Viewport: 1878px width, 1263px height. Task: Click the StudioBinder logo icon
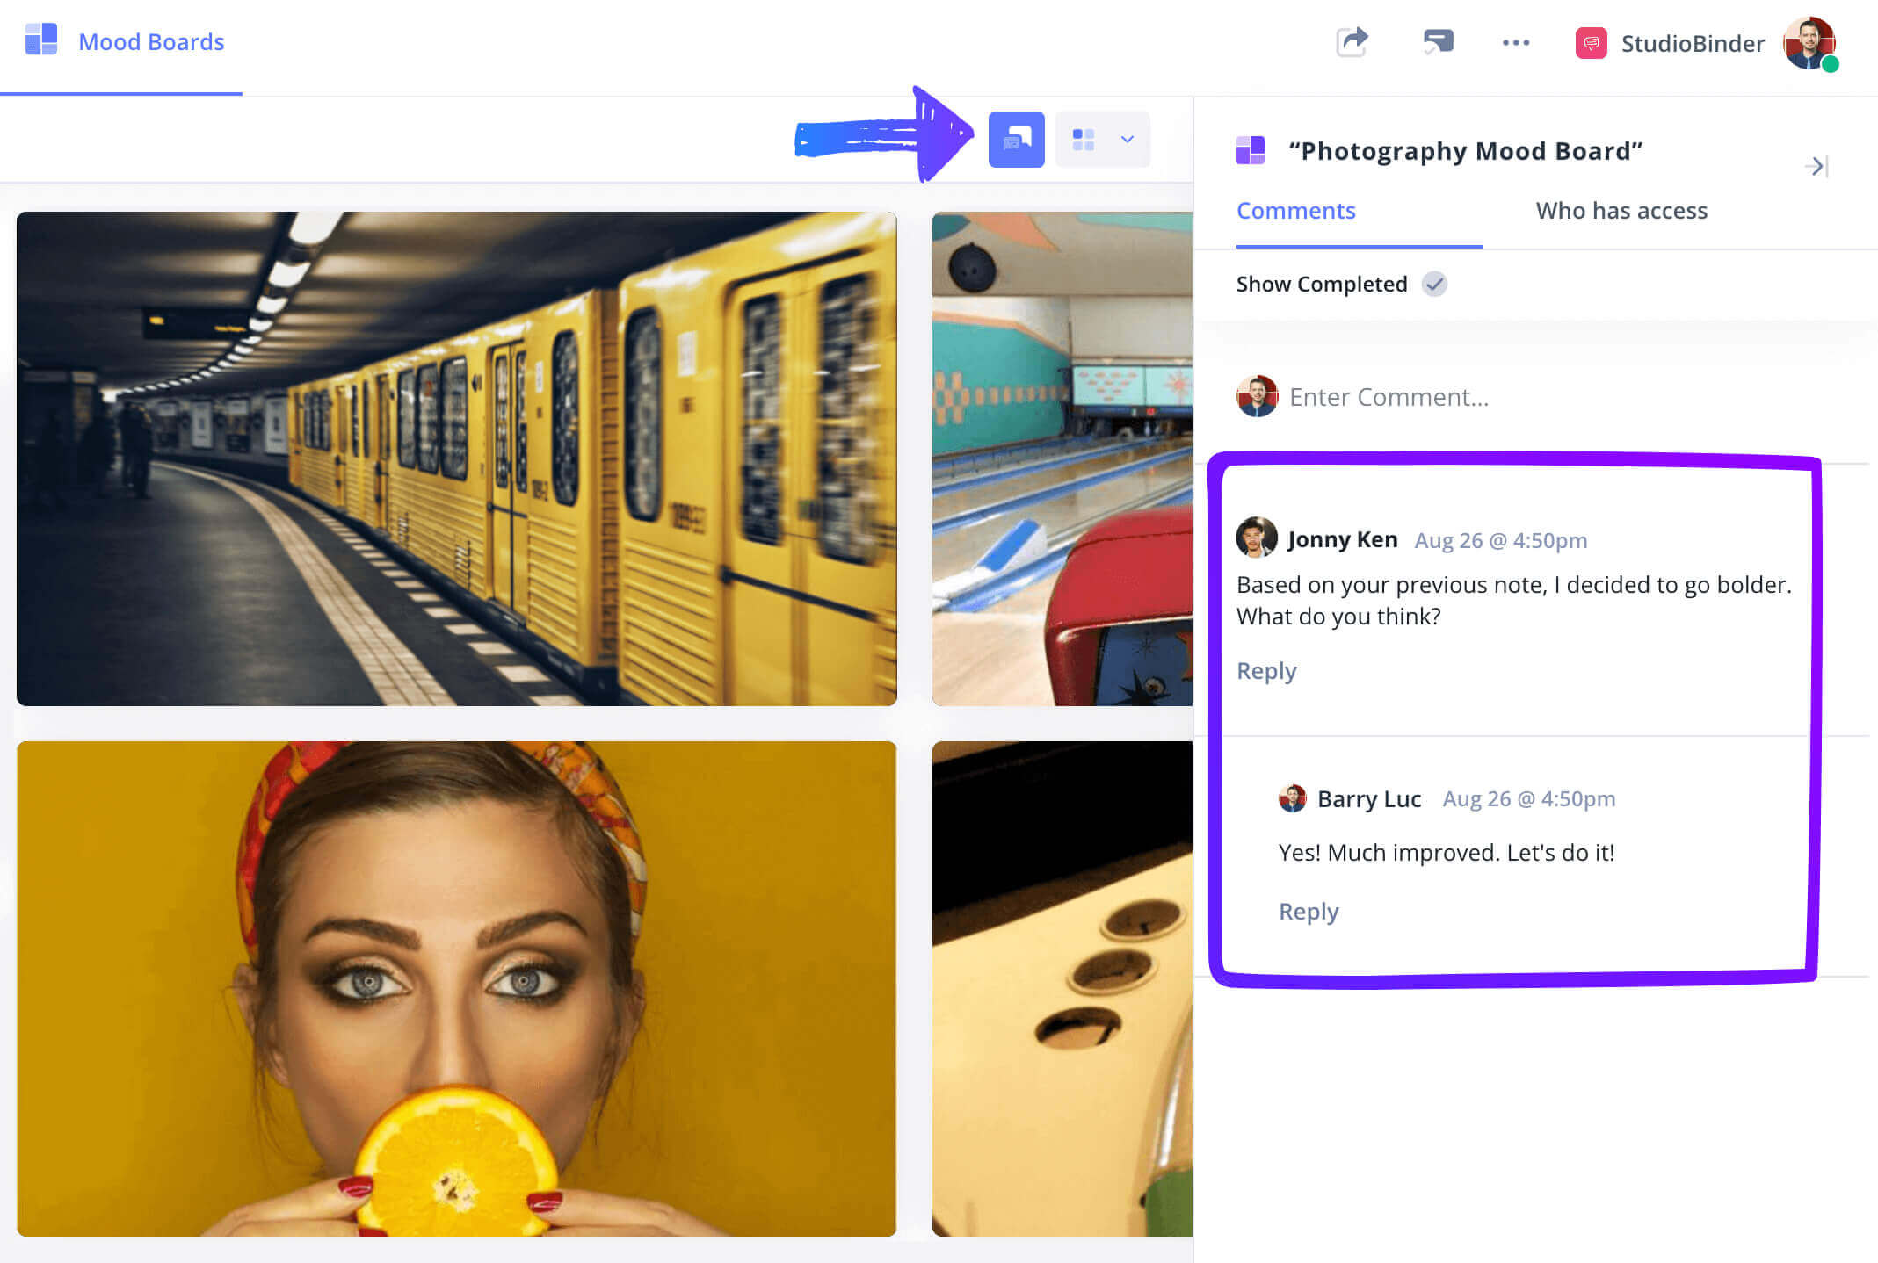click(1591, 41)
